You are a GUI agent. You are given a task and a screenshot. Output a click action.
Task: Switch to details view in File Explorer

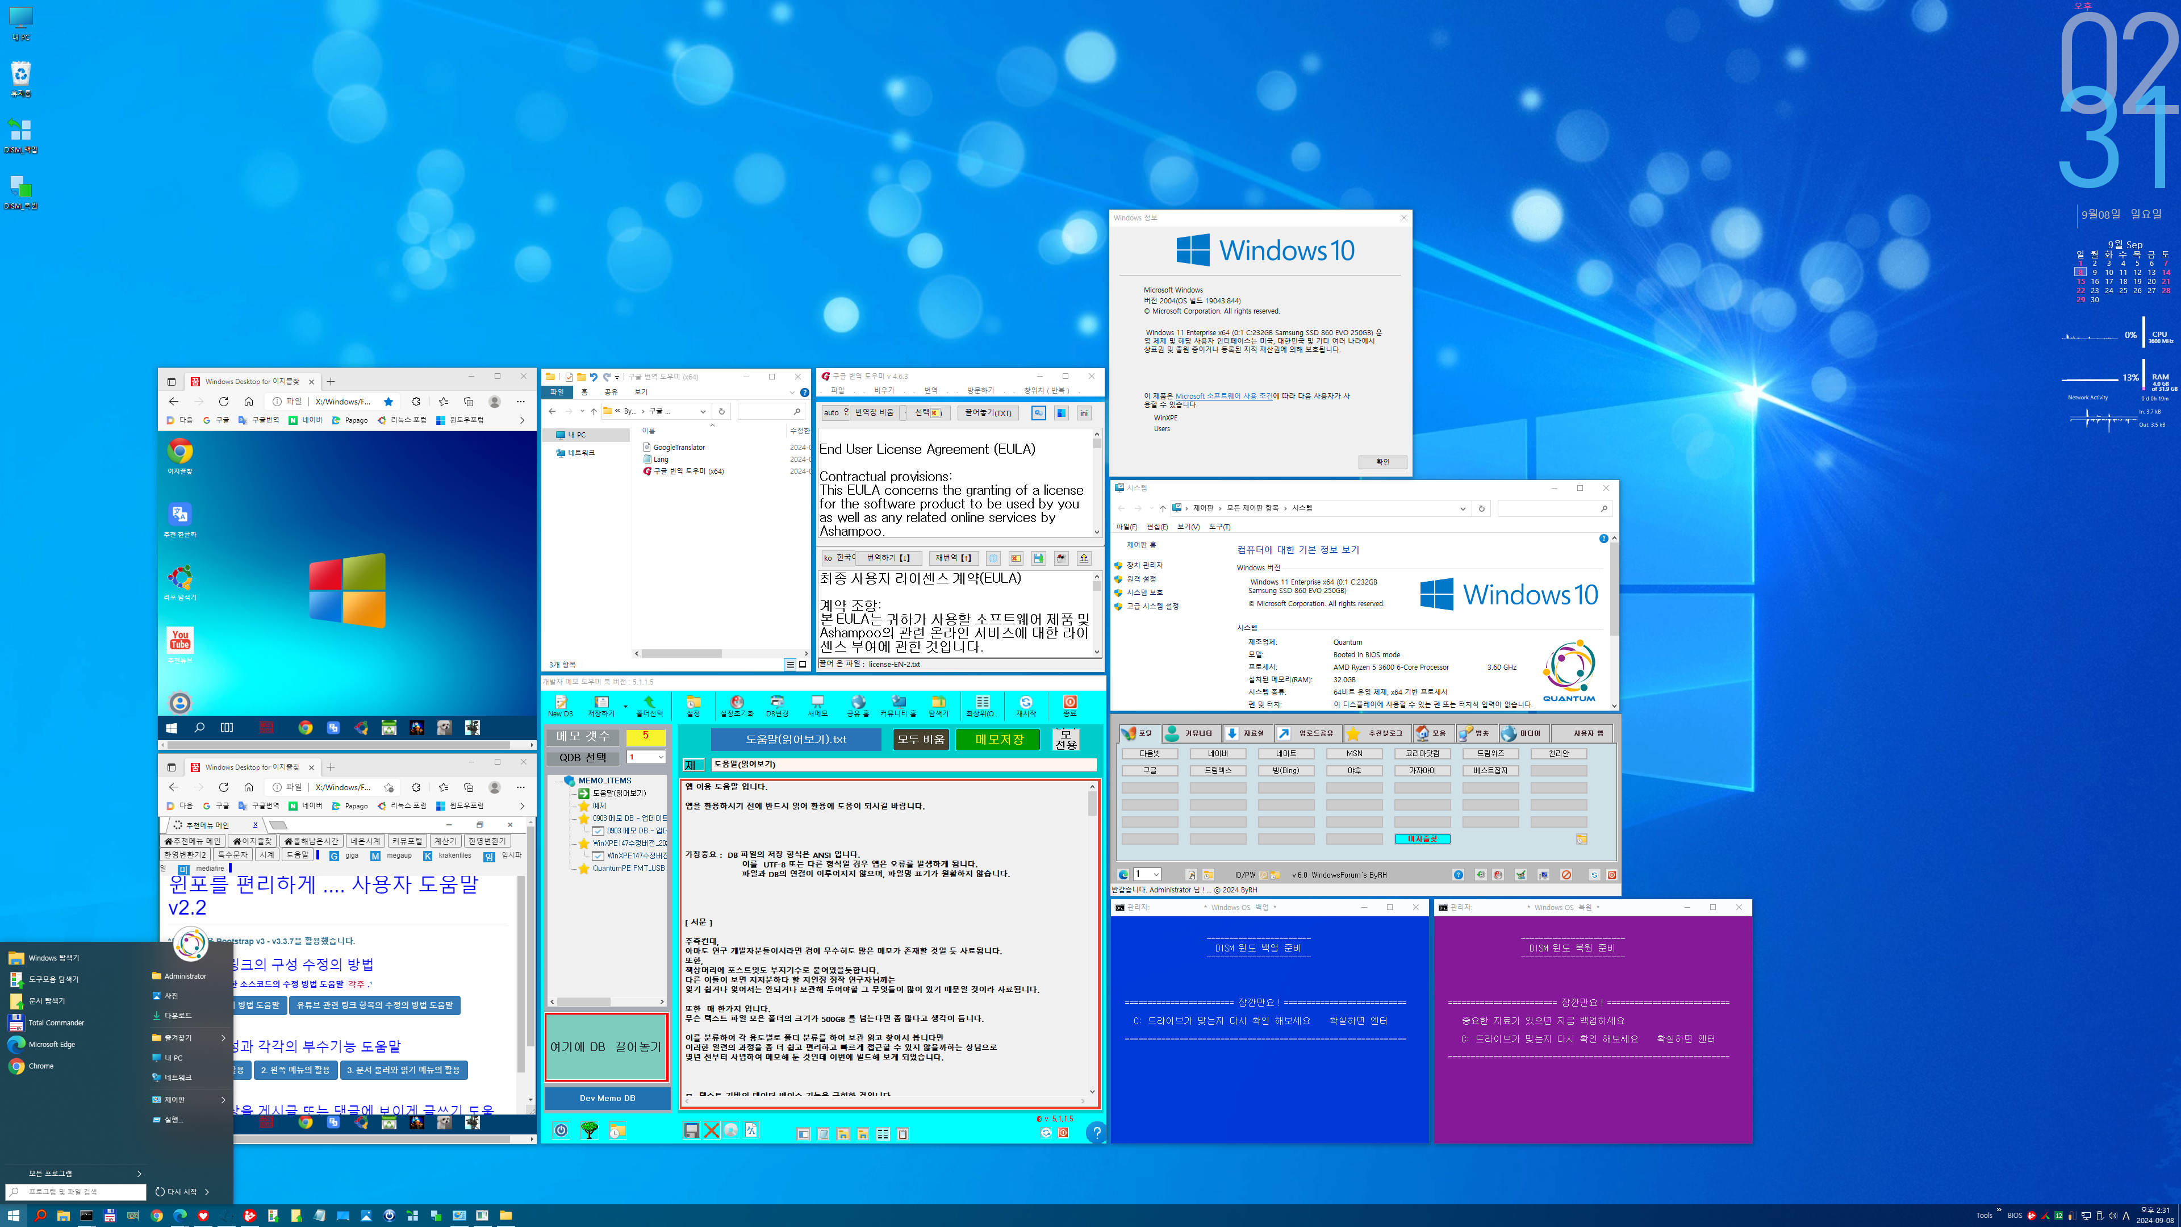790,665
